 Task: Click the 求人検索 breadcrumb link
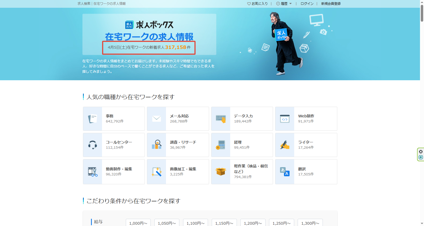click(84, 4)
